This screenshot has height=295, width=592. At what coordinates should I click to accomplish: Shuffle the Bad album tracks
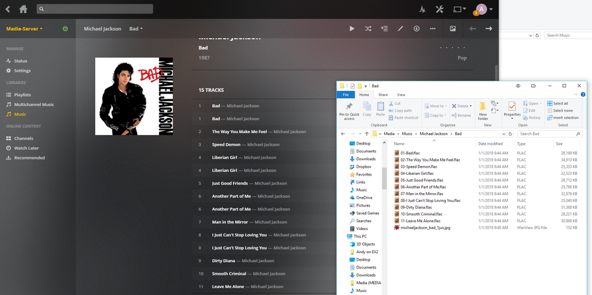pos(368,28)
